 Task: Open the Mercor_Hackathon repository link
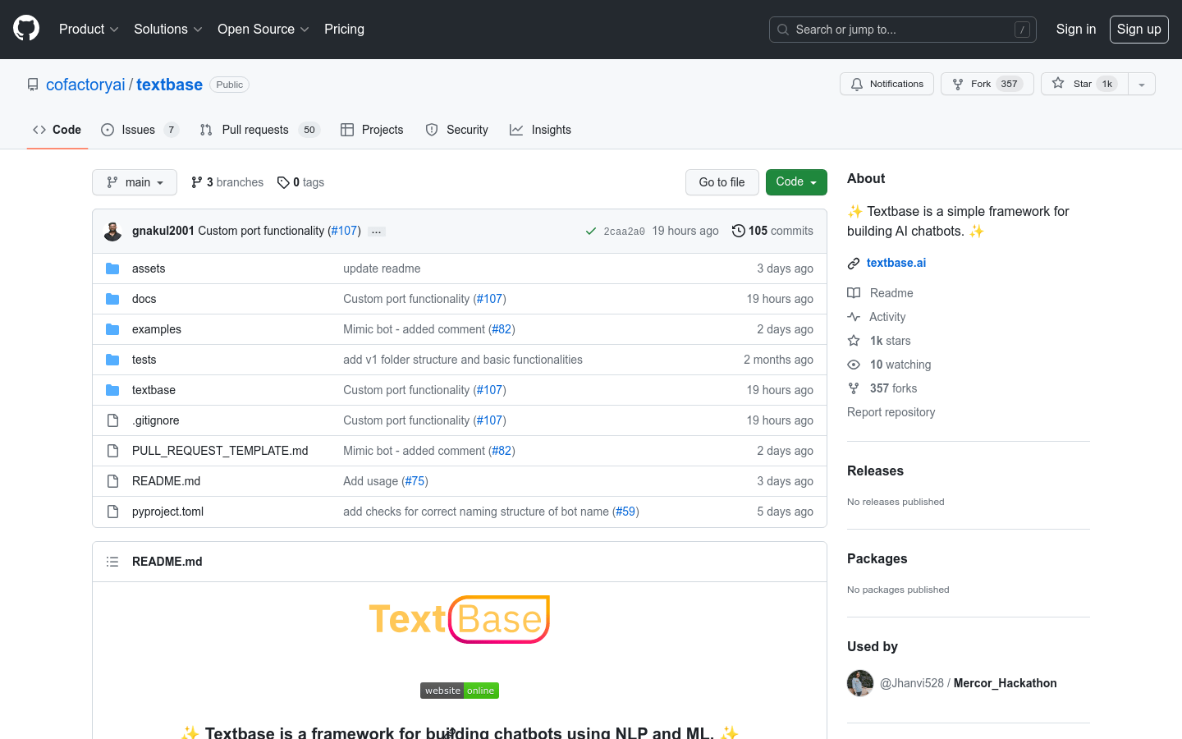pos(1005,683)
